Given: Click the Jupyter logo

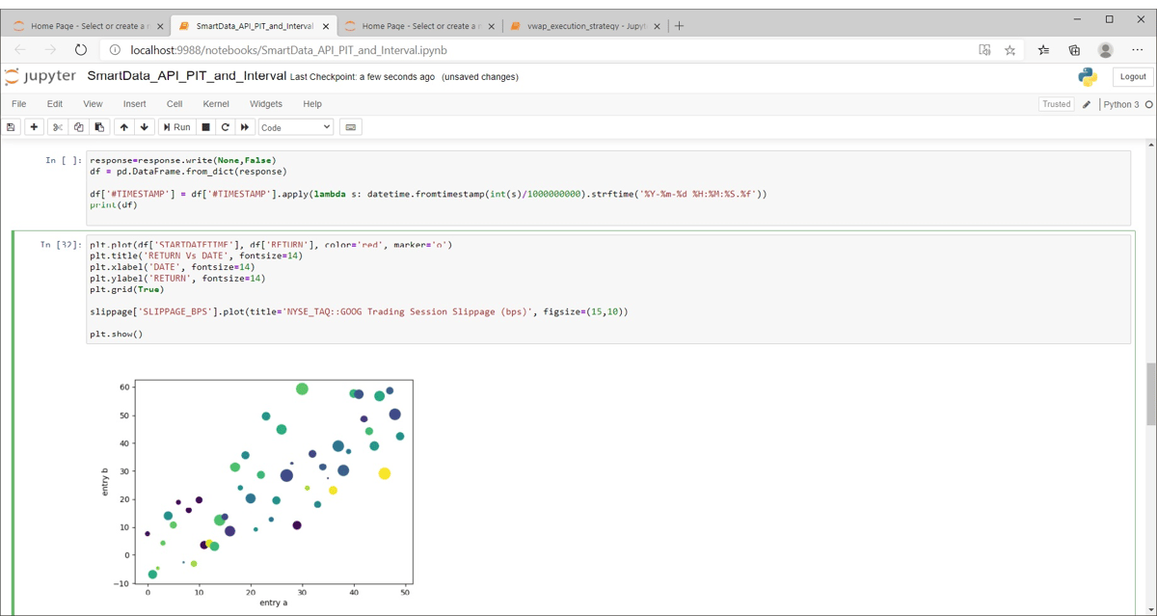Looking at the screenshot, I should coord(40,77).
